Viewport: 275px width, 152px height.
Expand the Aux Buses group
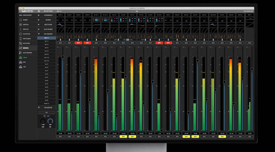pos(39,29)
